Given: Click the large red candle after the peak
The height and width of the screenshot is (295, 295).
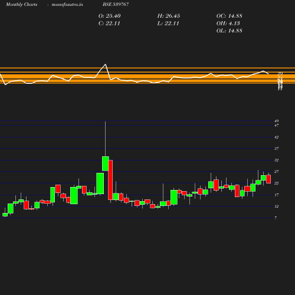Looking at the screenshot, I should point(110,180).
